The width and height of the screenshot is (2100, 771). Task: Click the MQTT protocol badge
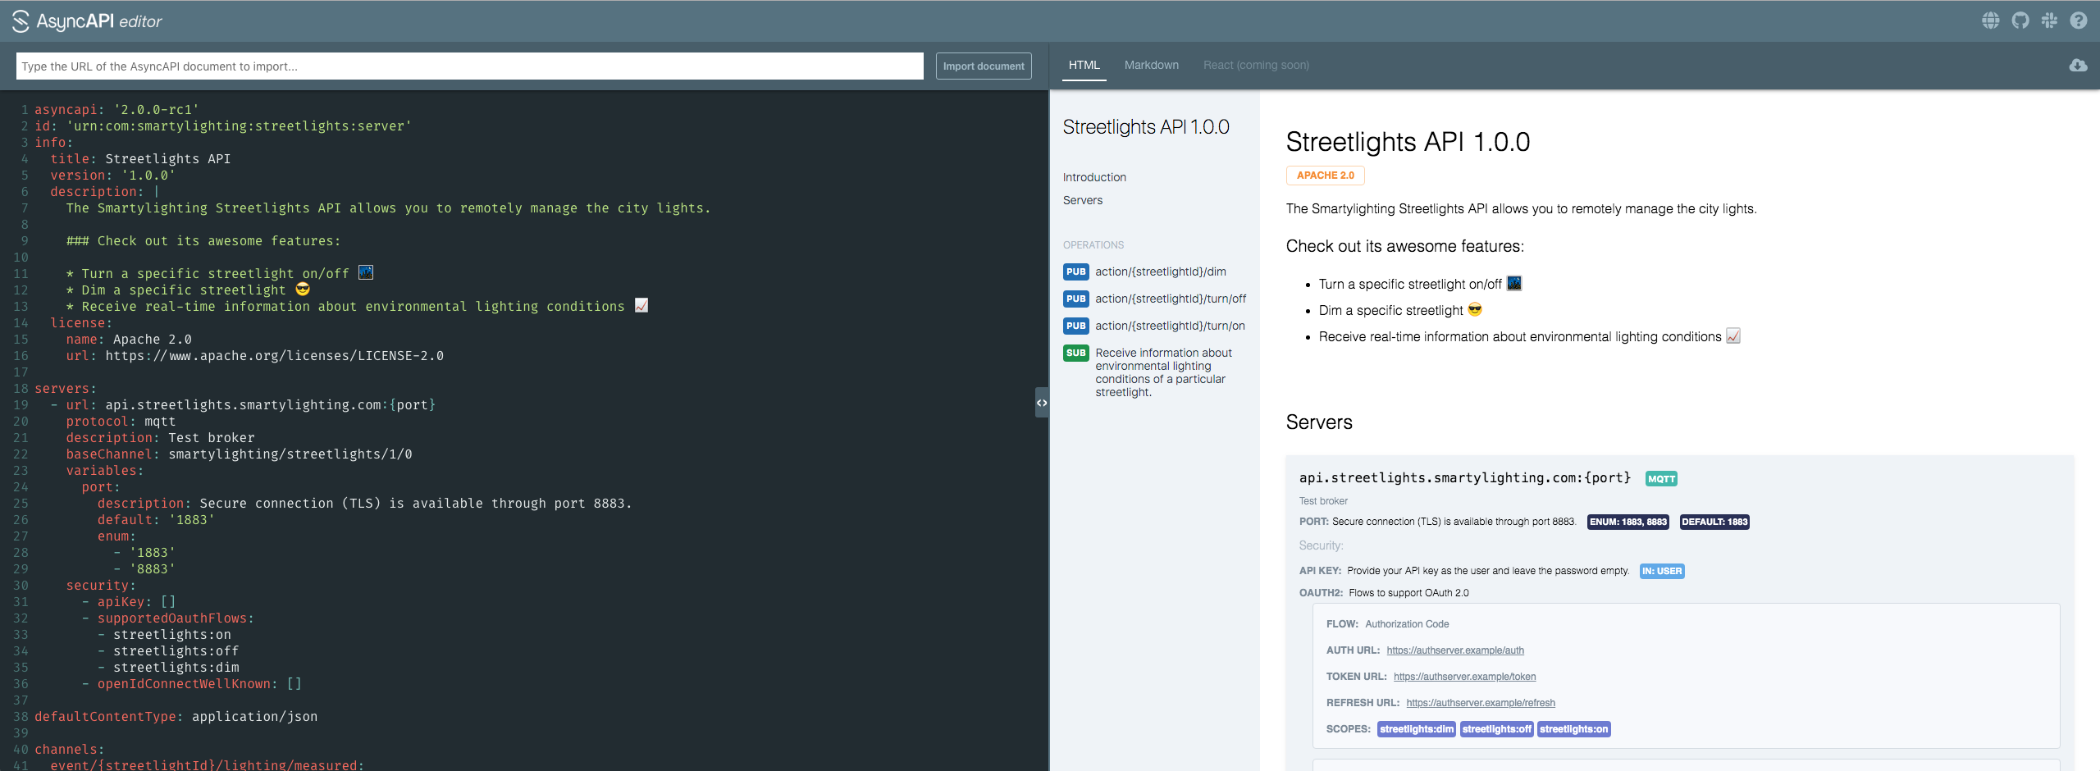coord(1661,479)
